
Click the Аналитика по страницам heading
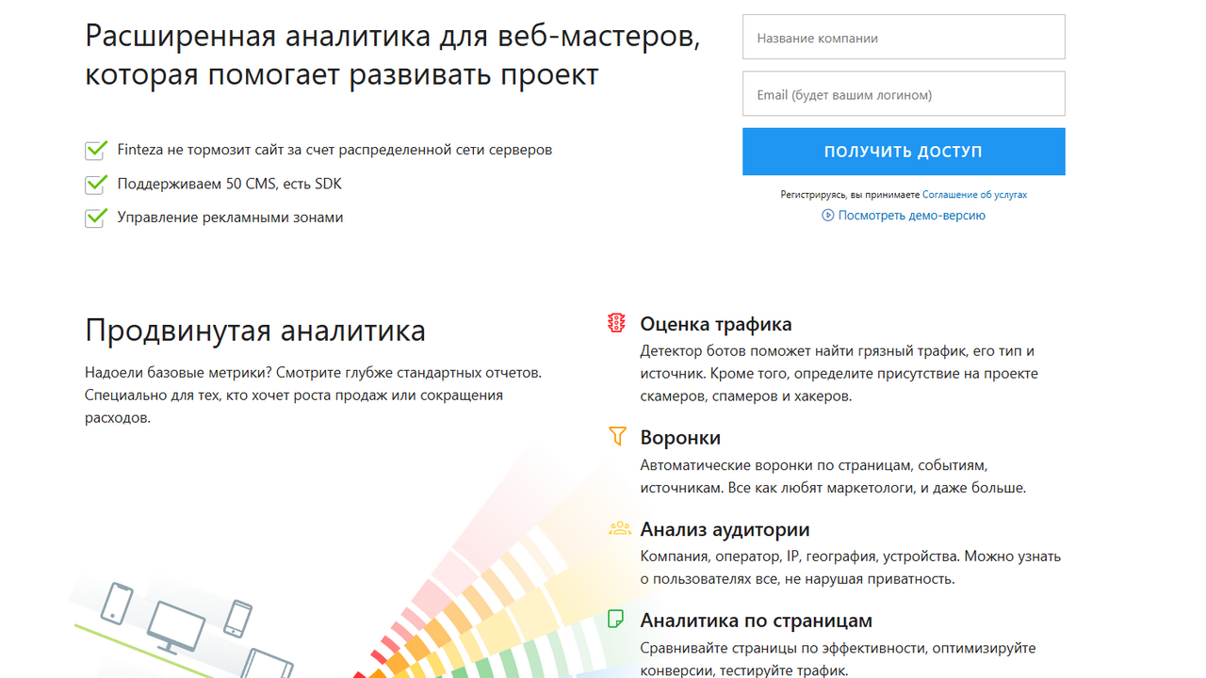point(757,621)
